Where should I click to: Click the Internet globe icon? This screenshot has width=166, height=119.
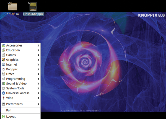[4, 64]
